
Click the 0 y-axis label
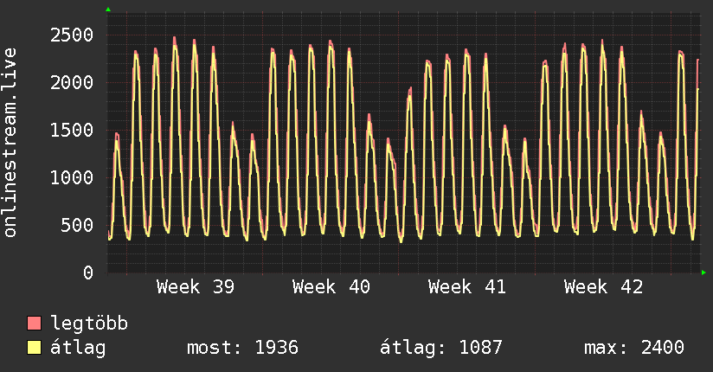tap(88, 273)
